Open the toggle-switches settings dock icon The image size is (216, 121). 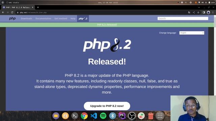pos(141,116)
